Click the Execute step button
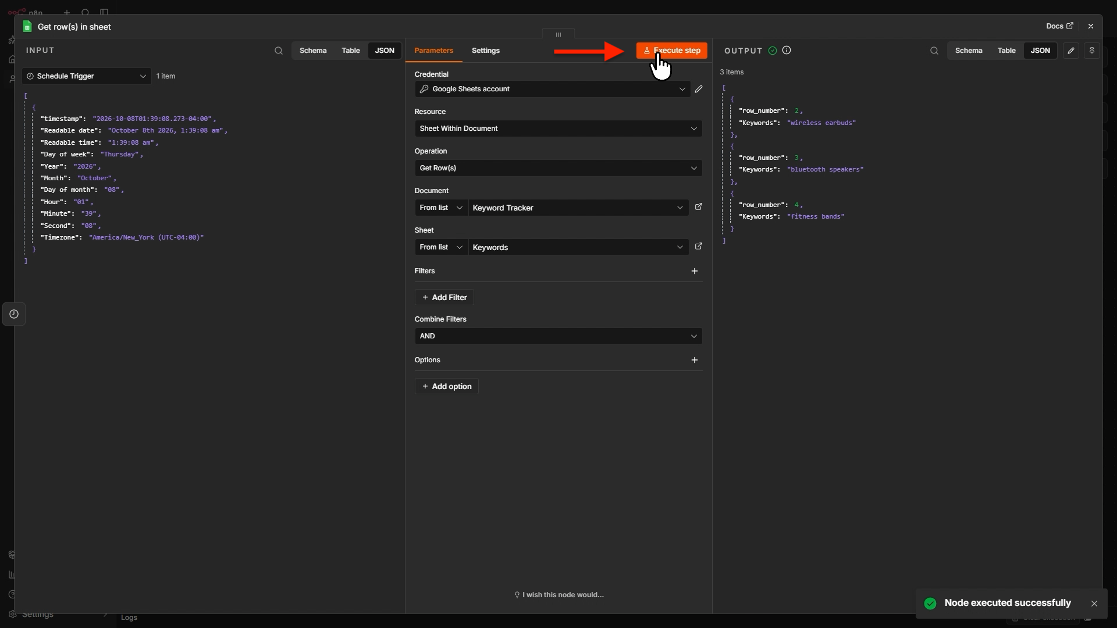 (x=672, y=51)
